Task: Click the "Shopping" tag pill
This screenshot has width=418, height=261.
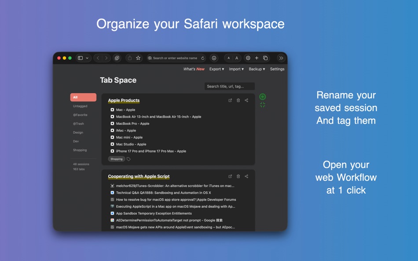Action: click(116, 159)
